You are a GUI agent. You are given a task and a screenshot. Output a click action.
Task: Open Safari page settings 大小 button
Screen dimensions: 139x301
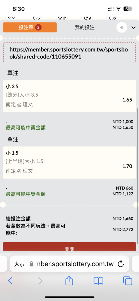click(19, 264)
